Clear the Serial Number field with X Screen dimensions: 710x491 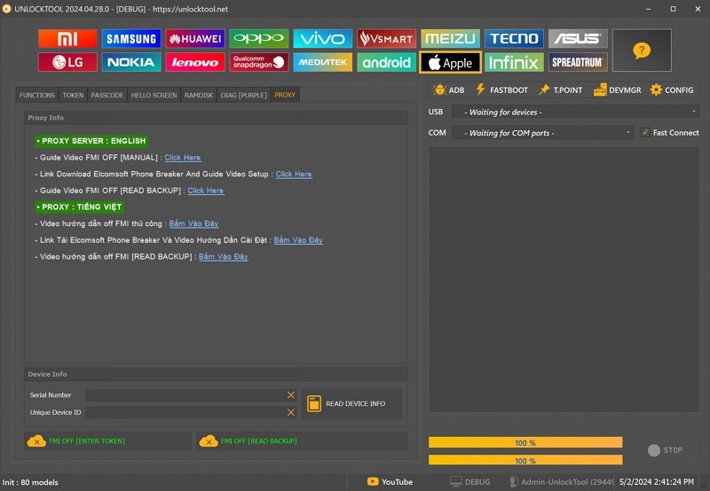pyautogui.click(x=290, y=395)
